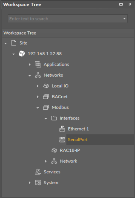This screenshot has height=198, width=135.
Task: Click the BACnet stack icon
Action: 46,97
